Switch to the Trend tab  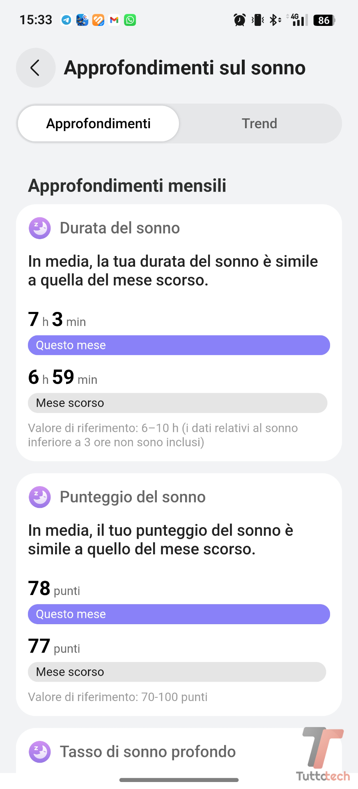point(259,124)
